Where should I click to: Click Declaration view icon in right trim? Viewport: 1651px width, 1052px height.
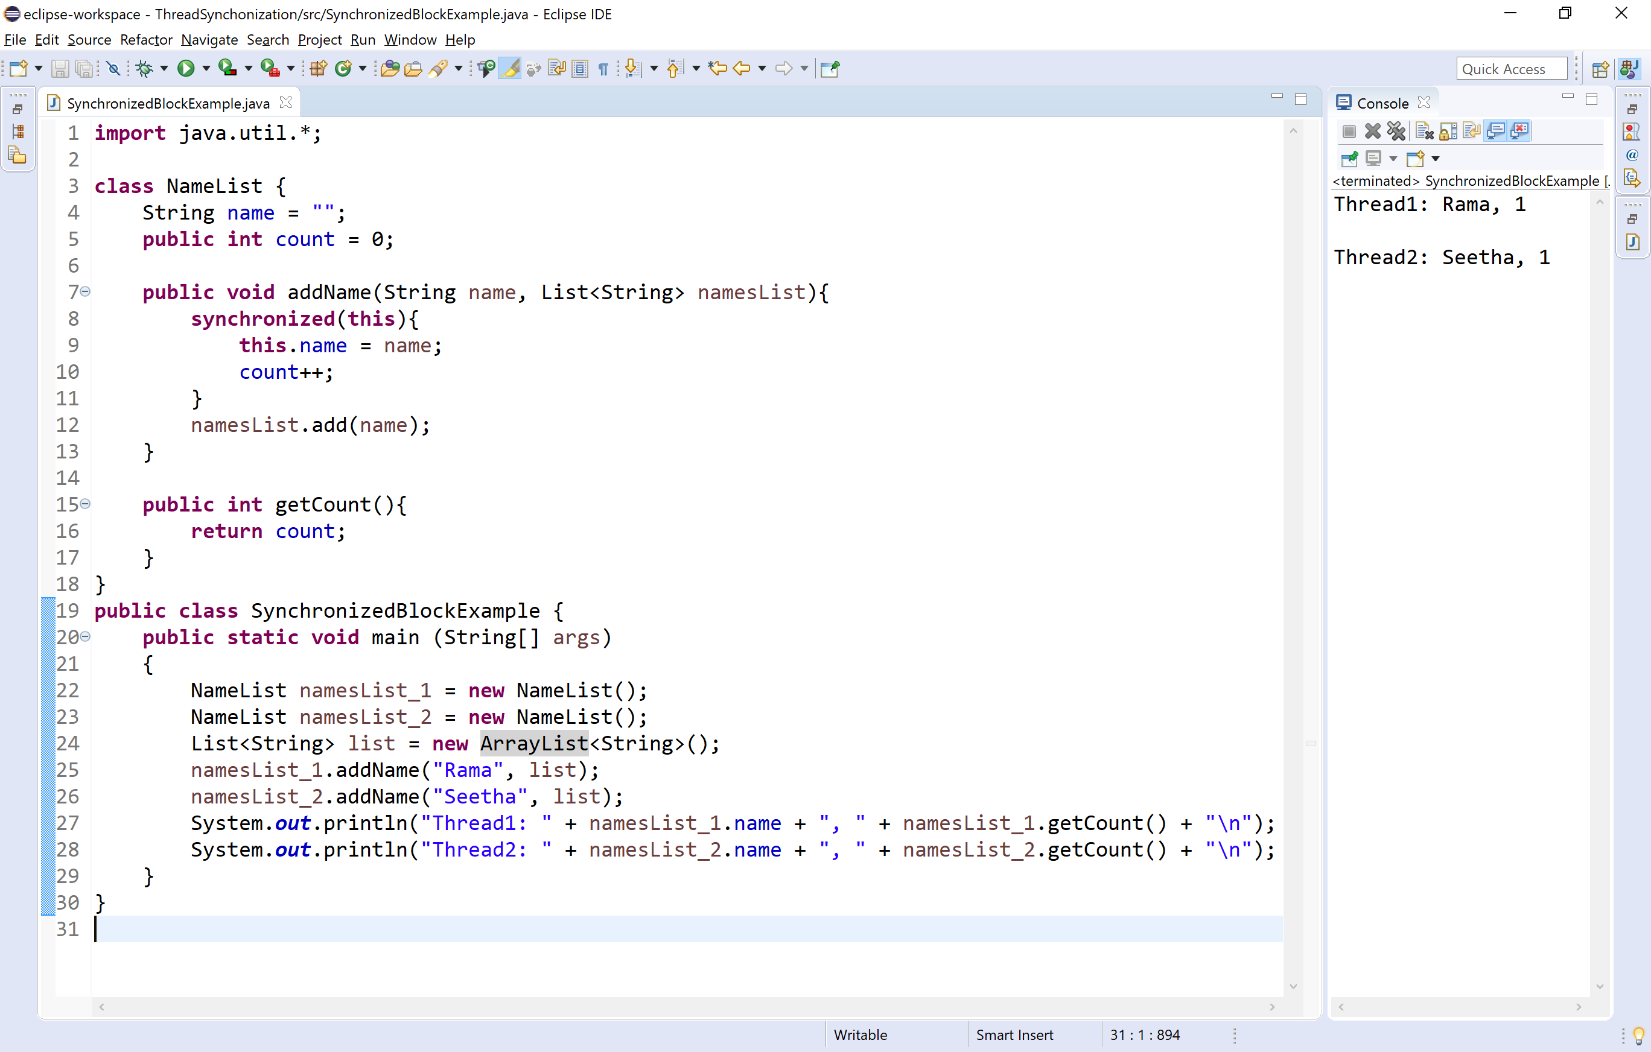click(1632, 179)
